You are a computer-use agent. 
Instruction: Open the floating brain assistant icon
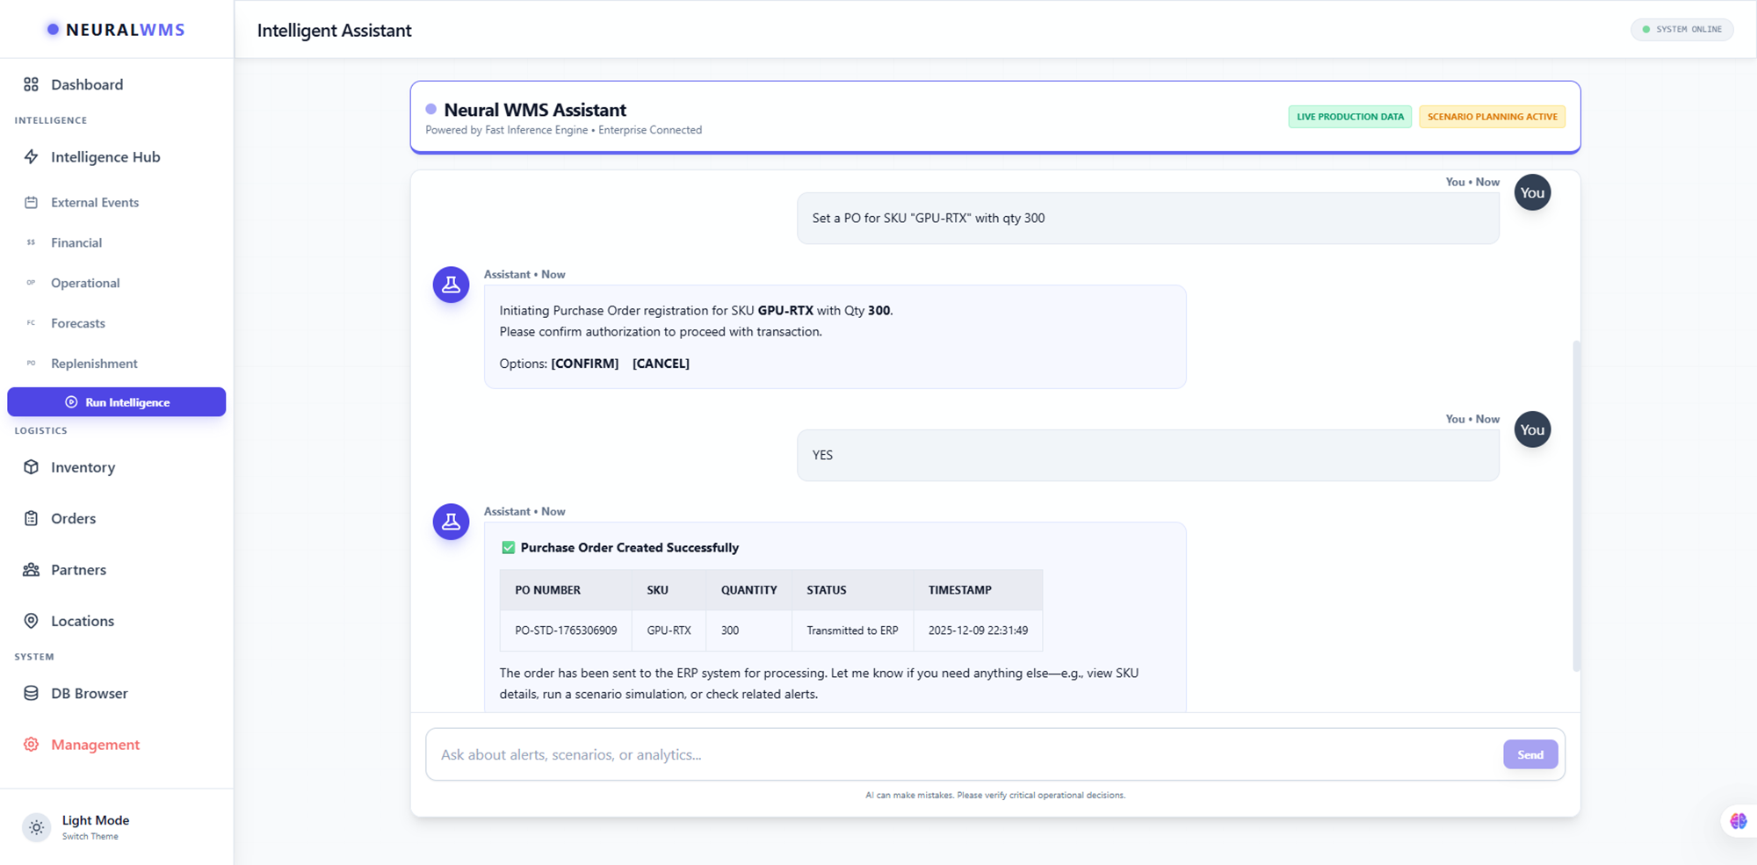[x=1738, y=819]
